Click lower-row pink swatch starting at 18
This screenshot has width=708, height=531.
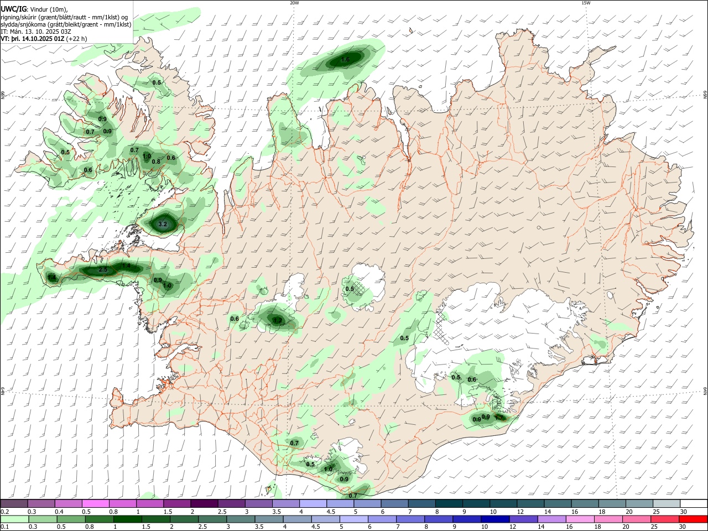click(608, 519)
